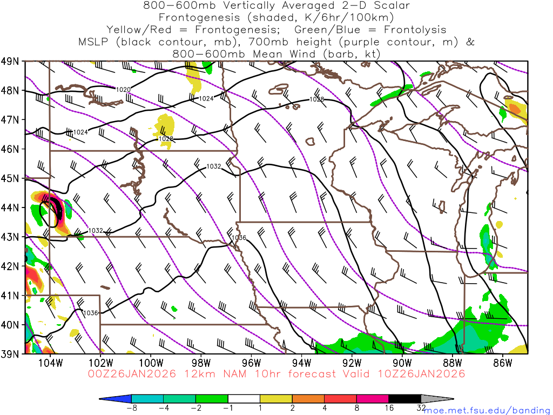Choose the white swatch between -1 and 1
This screenshot has width=553, height=415.
244,399
